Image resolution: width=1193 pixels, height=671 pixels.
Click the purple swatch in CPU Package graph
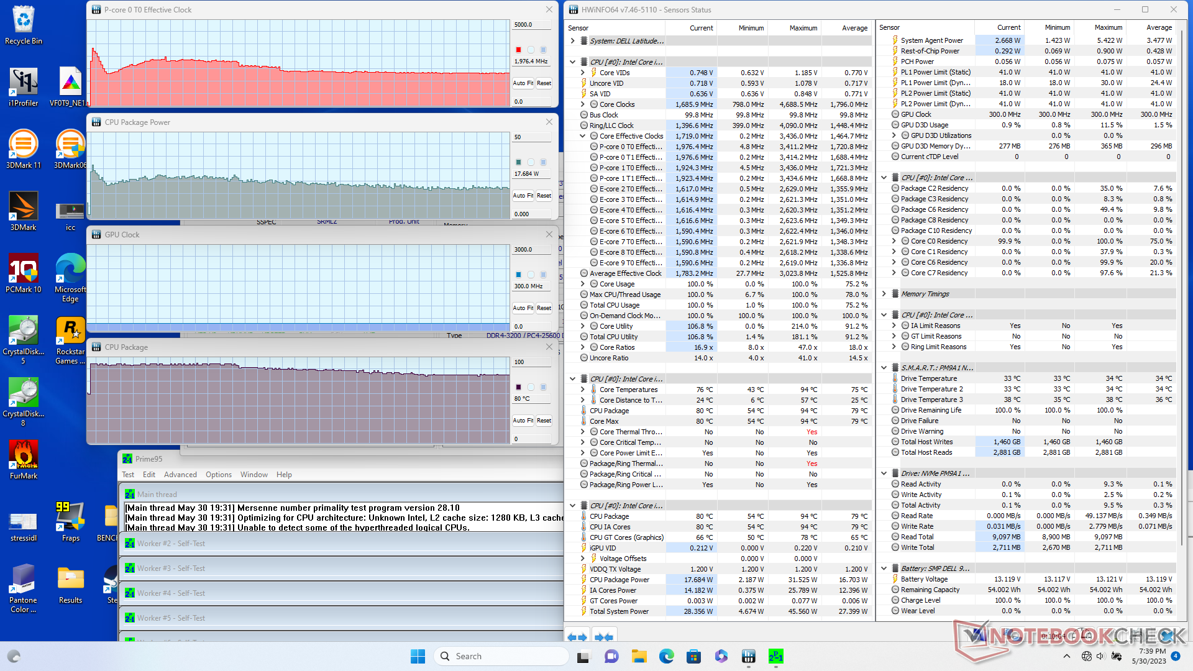click(518, 387)
